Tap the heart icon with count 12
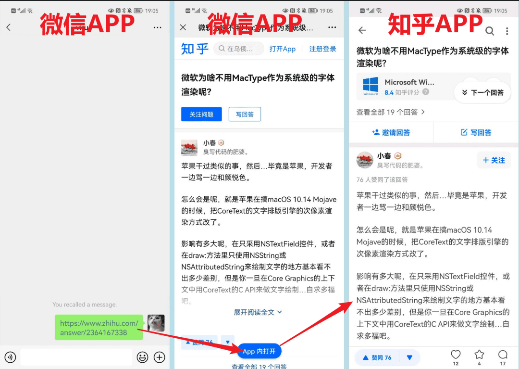 (456, 355)
